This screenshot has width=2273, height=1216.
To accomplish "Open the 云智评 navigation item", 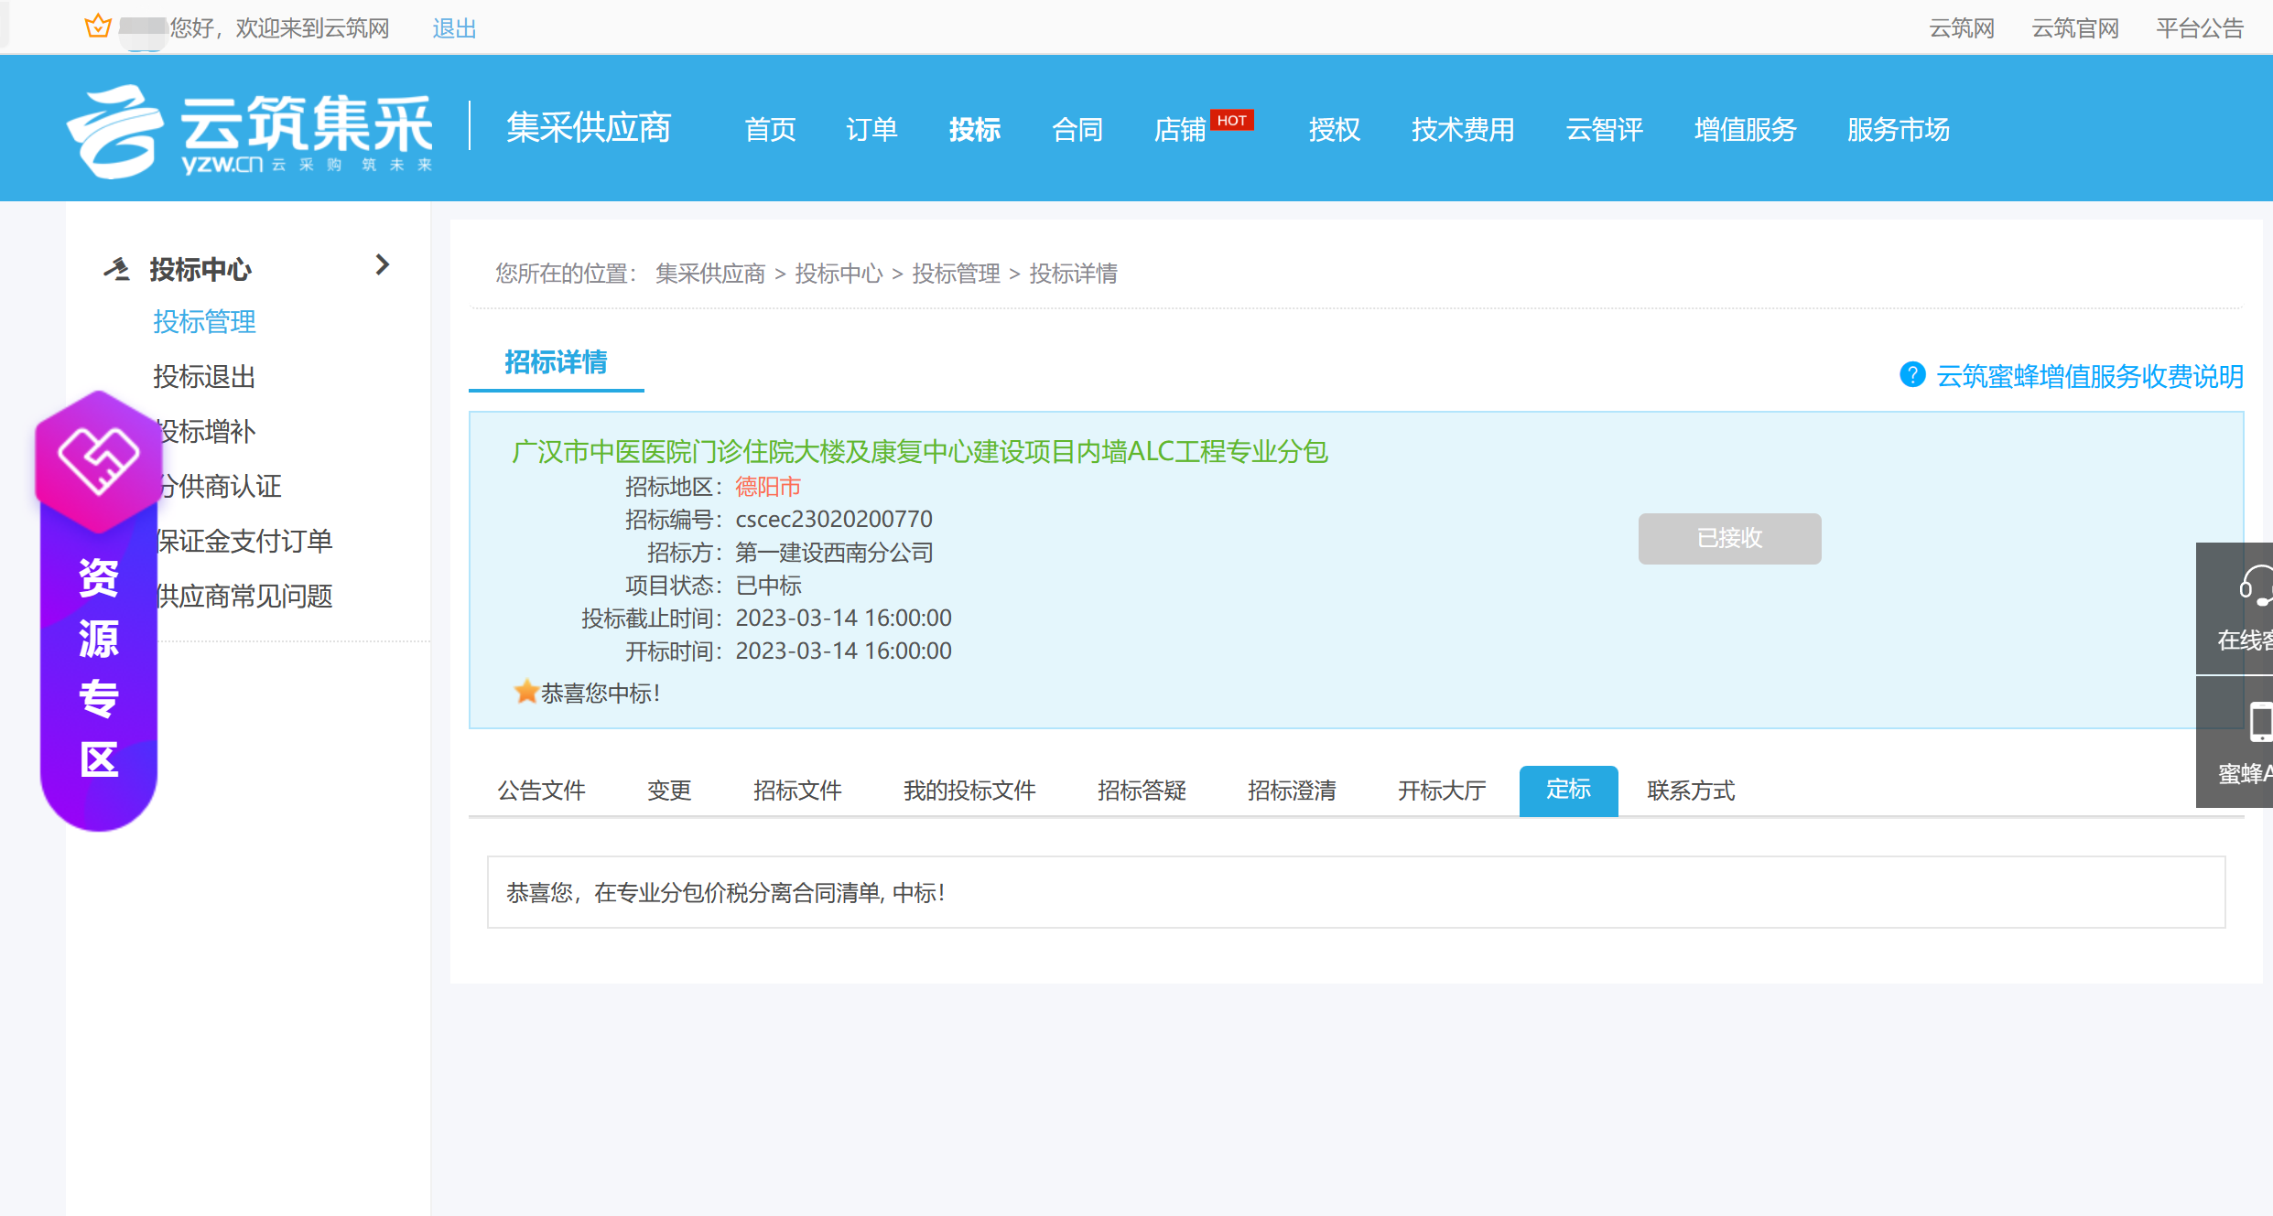I will pos(1605,130).
